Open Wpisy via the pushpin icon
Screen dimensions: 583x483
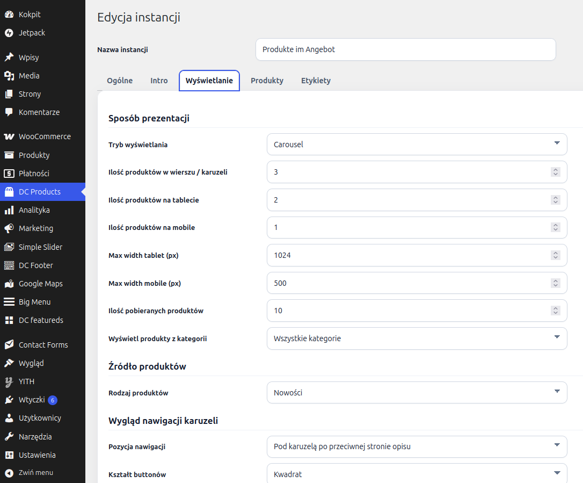9,57
